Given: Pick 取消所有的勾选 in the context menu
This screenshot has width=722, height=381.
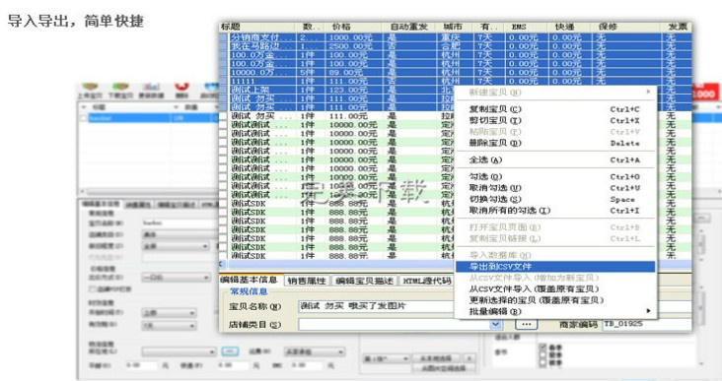Looking at the screenshot, I should pos(554,211).
